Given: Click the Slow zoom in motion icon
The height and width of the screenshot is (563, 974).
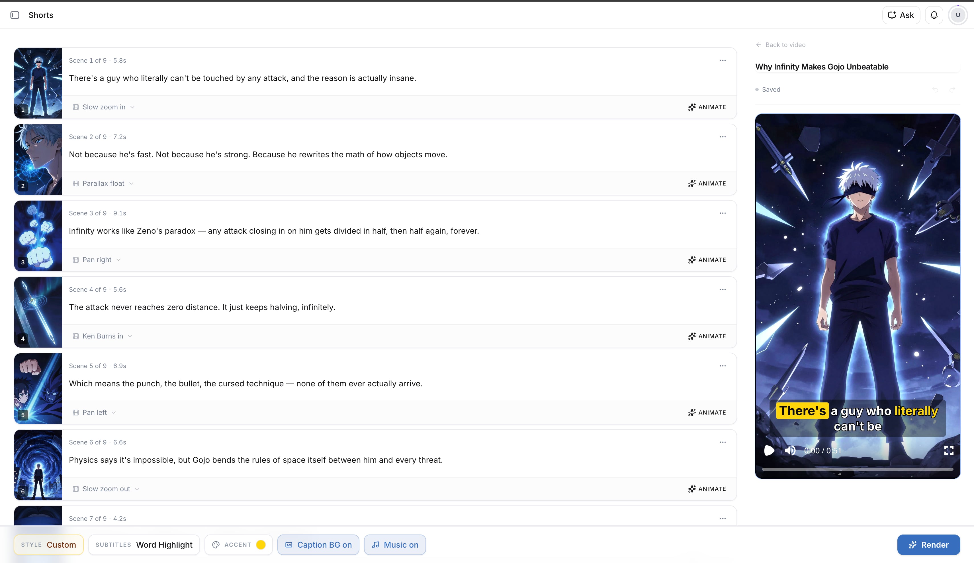Looking at the screenshot, I should (76, 107).
